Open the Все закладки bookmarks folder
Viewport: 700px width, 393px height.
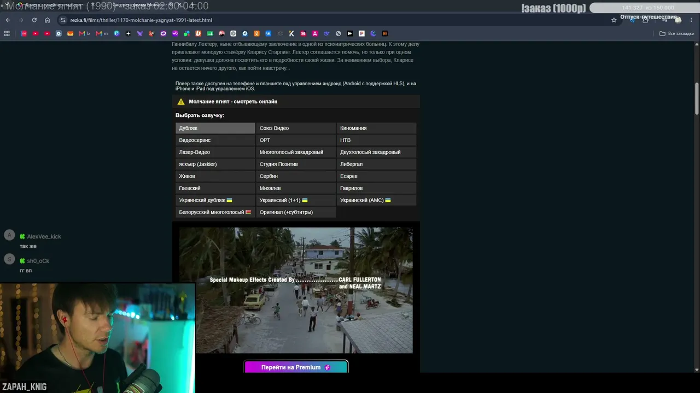(x=676, y=33)
